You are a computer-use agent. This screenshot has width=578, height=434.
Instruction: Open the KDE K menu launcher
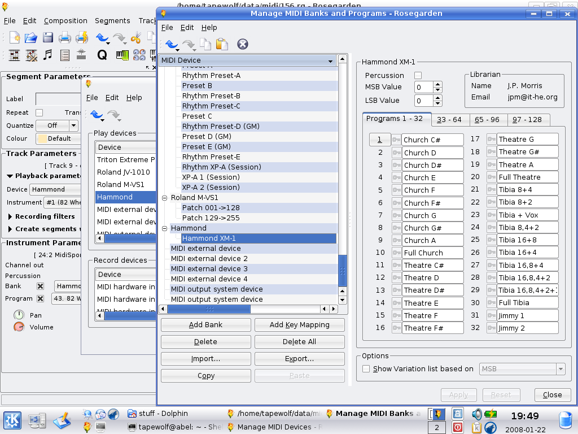12,420
